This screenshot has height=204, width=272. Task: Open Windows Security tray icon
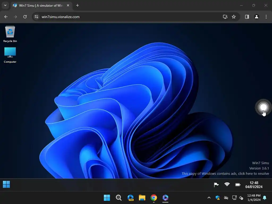218,198
